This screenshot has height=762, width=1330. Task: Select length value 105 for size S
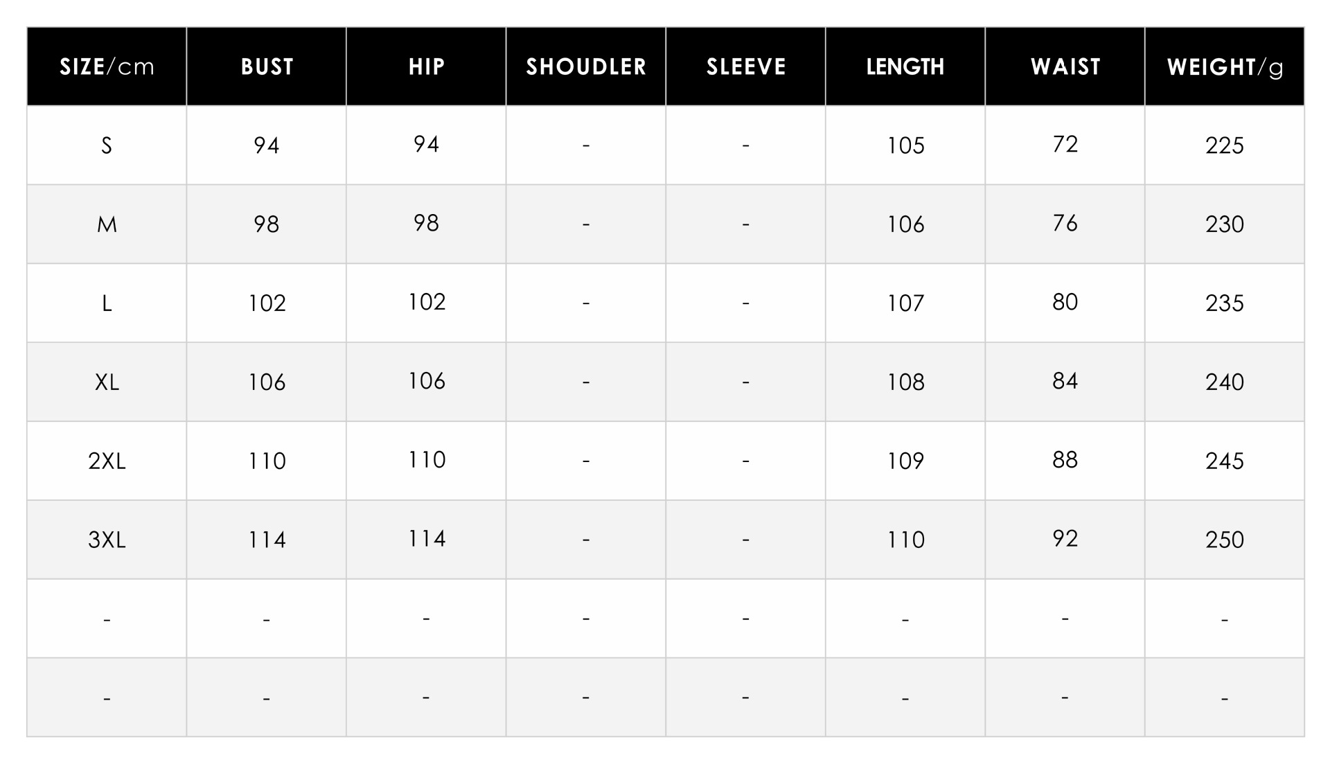[905, 145]
